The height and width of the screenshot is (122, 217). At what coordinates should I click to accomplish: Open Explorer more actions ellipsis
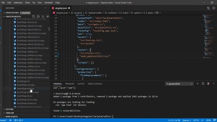pyautogui.click(x=45, y=8)
